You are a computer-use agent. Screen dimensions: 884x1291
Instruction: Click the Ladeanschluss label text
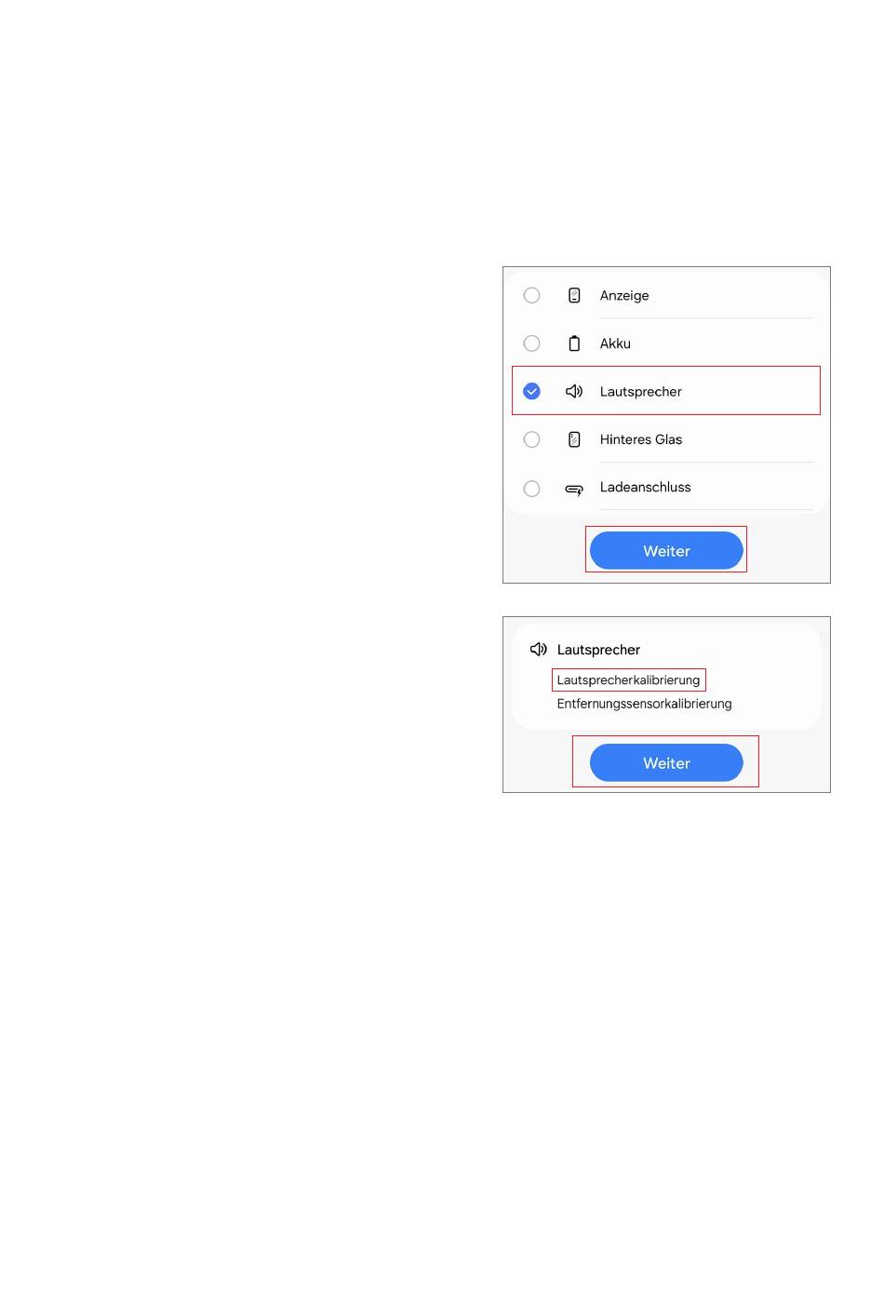pos(645,487)
